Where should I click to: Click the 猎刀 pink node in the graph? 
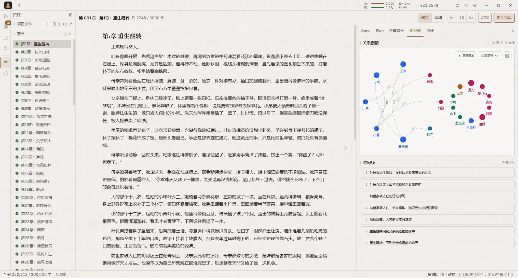(x=471, y=83)
